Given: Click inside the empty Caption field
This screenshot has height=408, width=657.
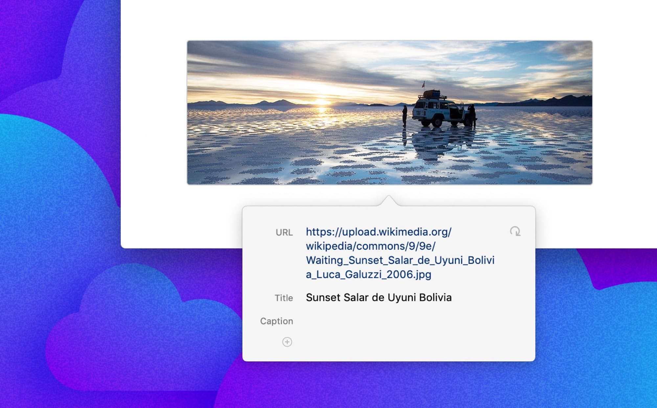Looking at the screenshot, I should click(378, 321).
